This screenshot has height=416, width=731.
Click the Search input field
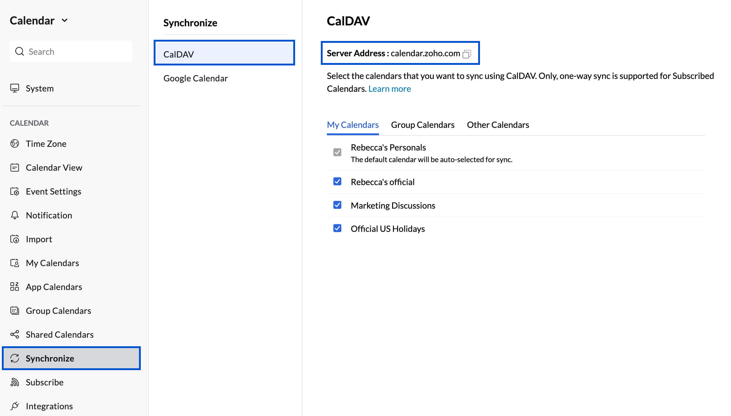click(x=71, y=51)
